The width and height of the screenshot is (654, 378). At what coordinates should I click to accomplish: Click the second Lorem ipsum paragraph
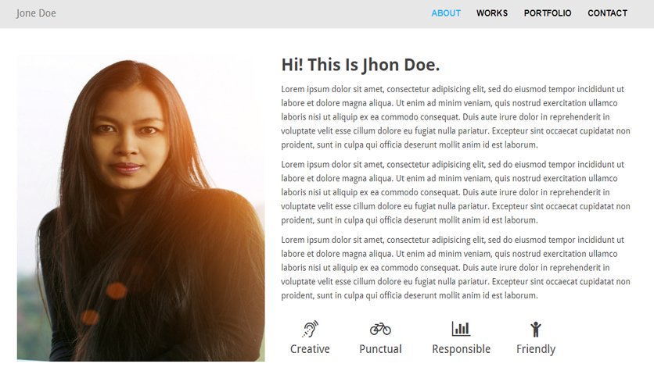[455, 192]
